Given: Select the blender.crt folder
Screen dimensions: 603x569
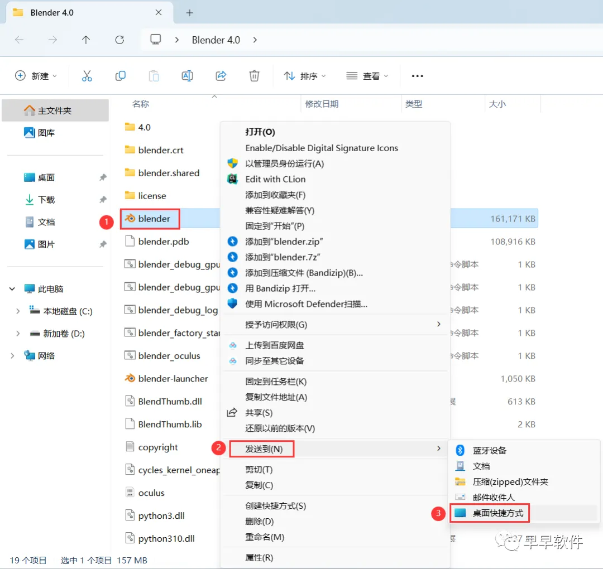Looking at the screenshot, I should pos(154,150).
